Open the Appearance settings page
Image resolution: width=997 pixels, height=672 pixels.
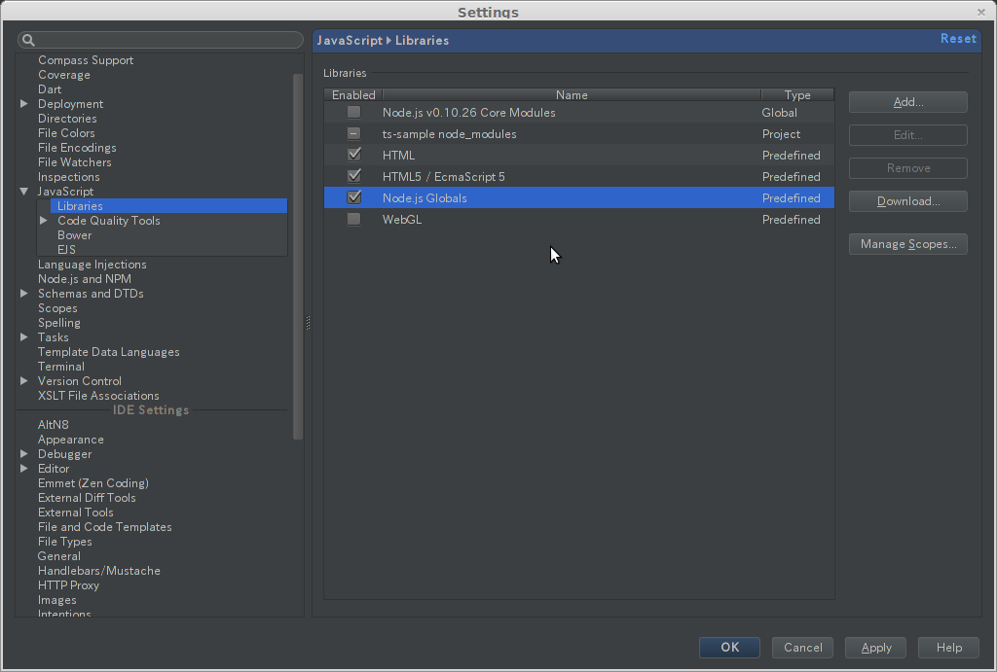pyautogui.click(x=70, y=440)
